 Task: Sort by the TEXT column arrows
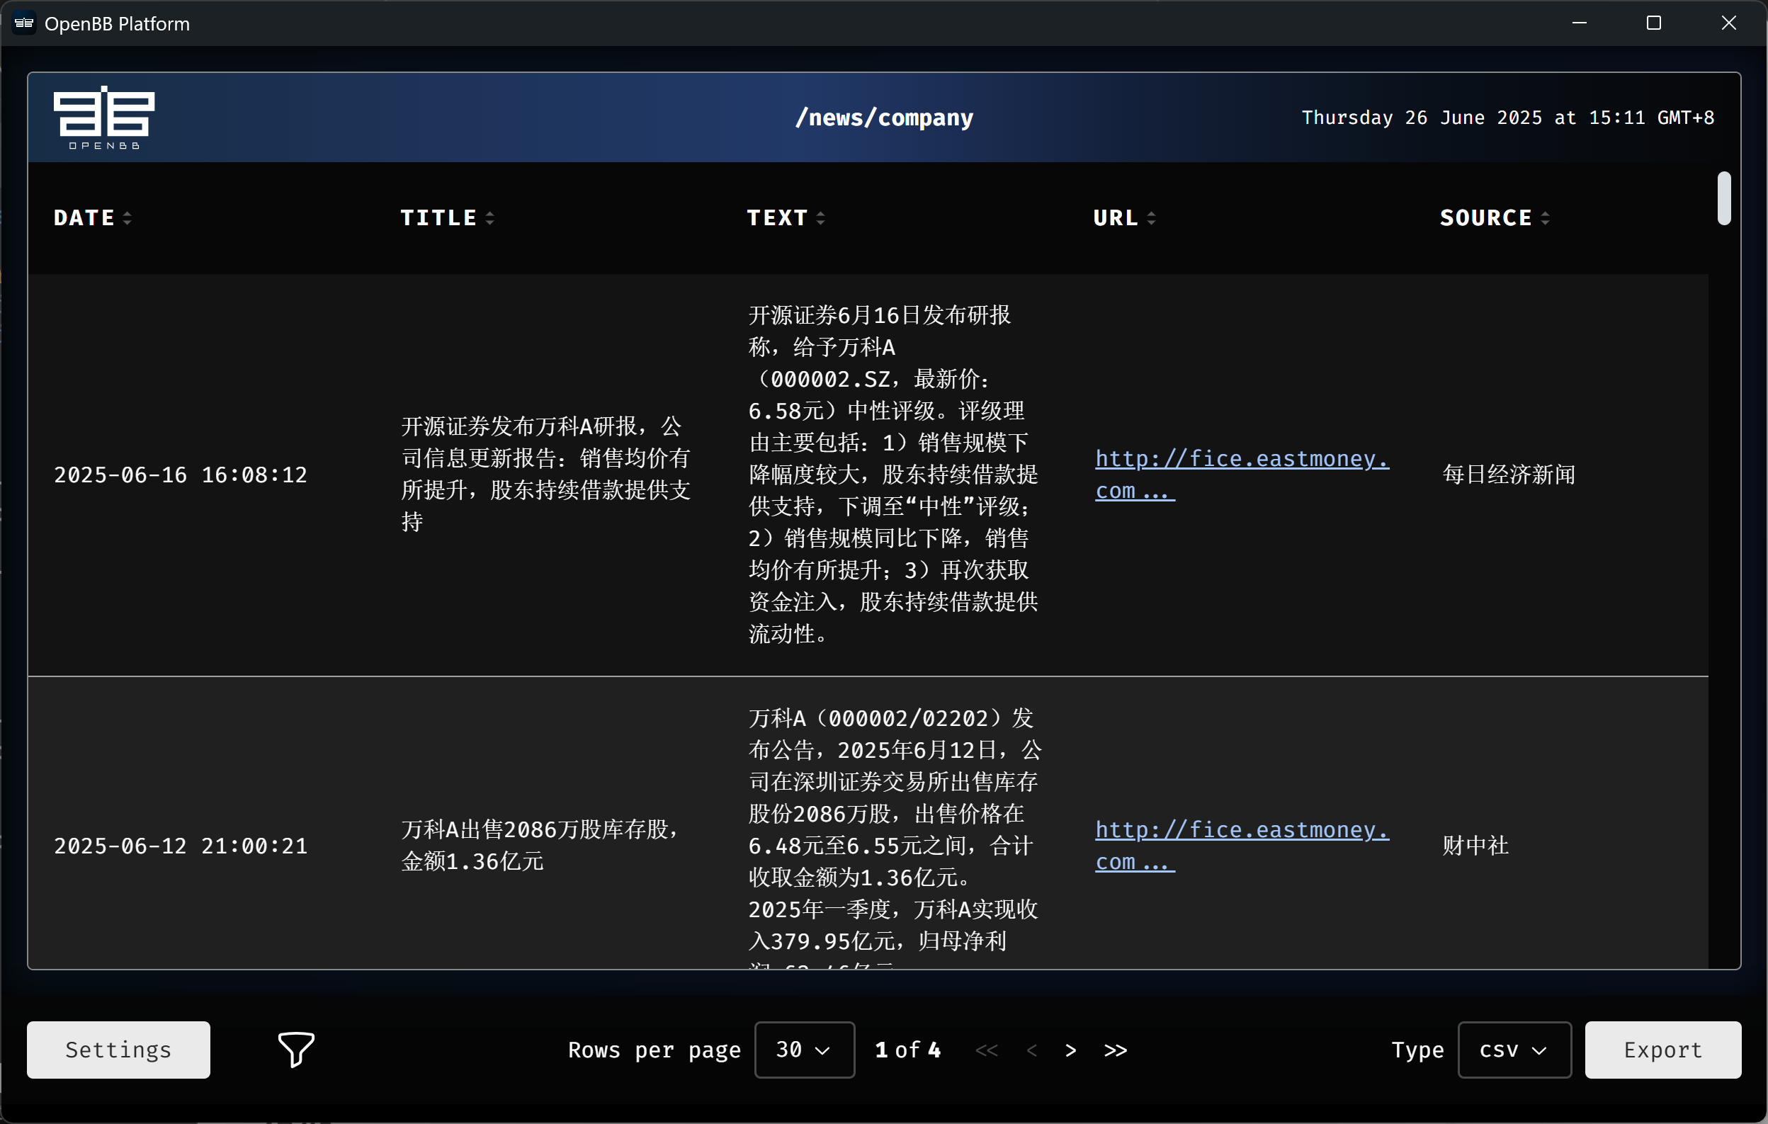(x=820, y=218)
